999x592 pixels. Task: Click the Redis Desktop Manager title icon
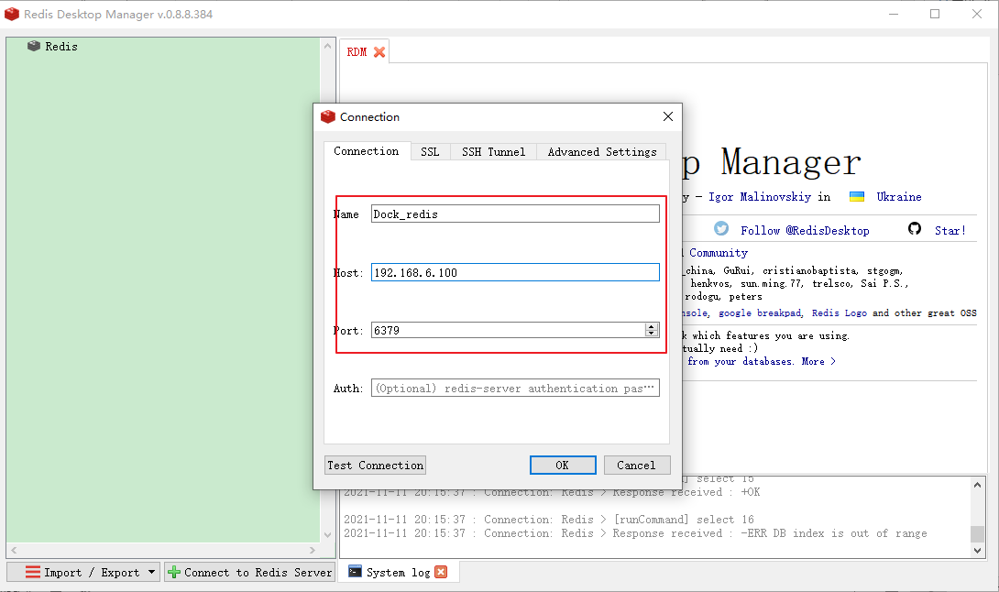click(12, 14)
